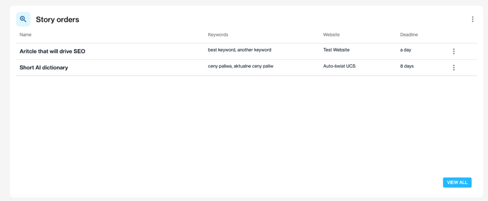Click the VIEW ALL button
Image resolution: width=488 pixels, height=201 pixels.
[x=457, y=183]
